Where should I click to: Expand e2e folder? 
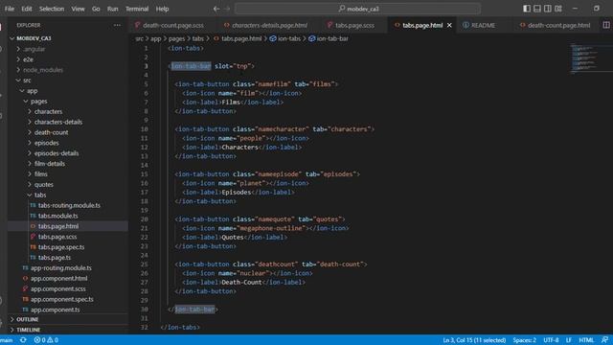[x=28, y=59]
